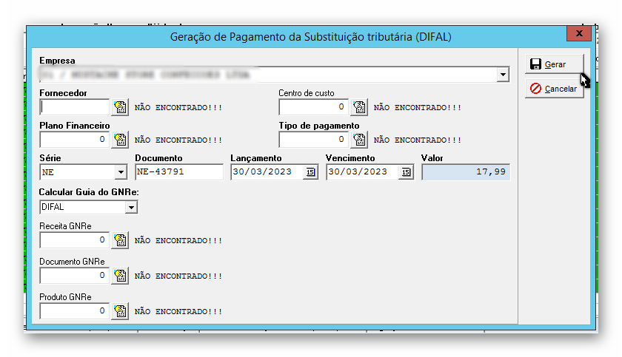Open the Receita GNRe lookup icon
Screen dimensions: 622x357
[x=120, y=240]
